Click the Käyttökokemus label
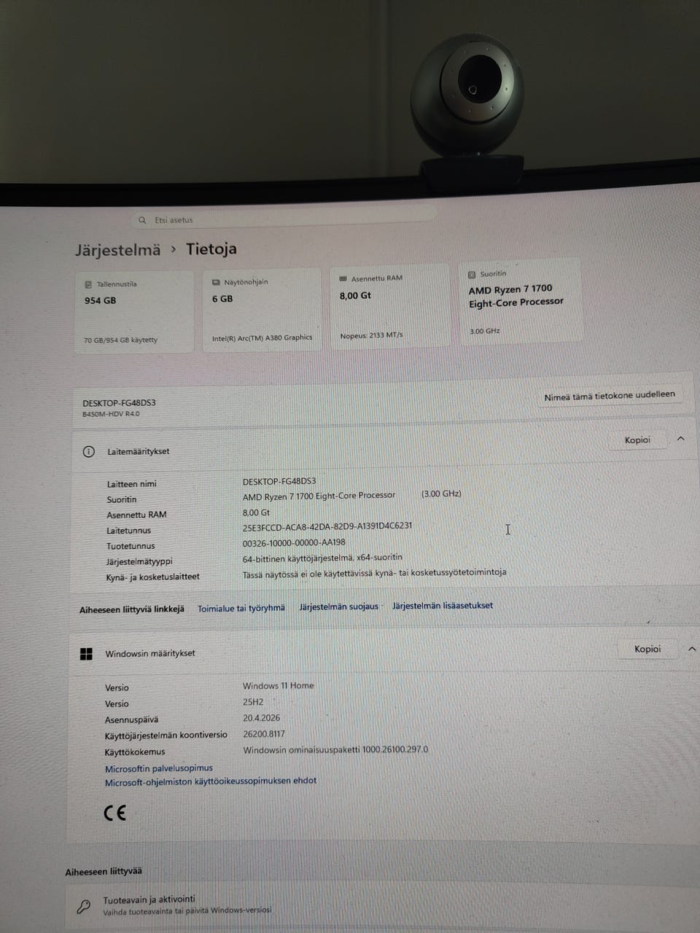 [x=135, y=752]
